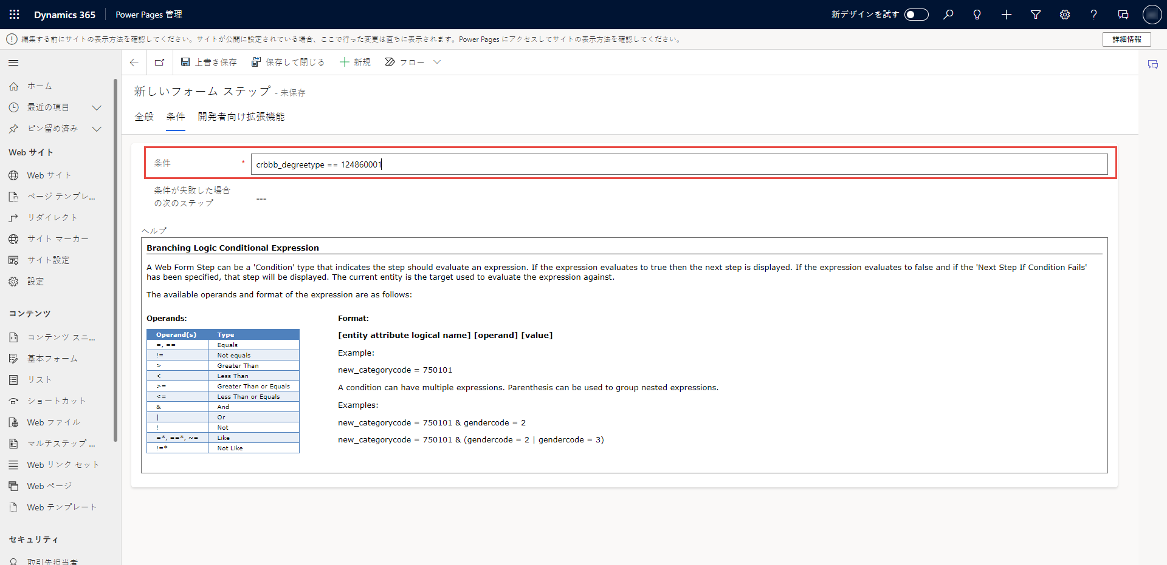Screen dimensions: 1167x565
Task: Open the settings gear in top bar
Action: coord(1065,15)
